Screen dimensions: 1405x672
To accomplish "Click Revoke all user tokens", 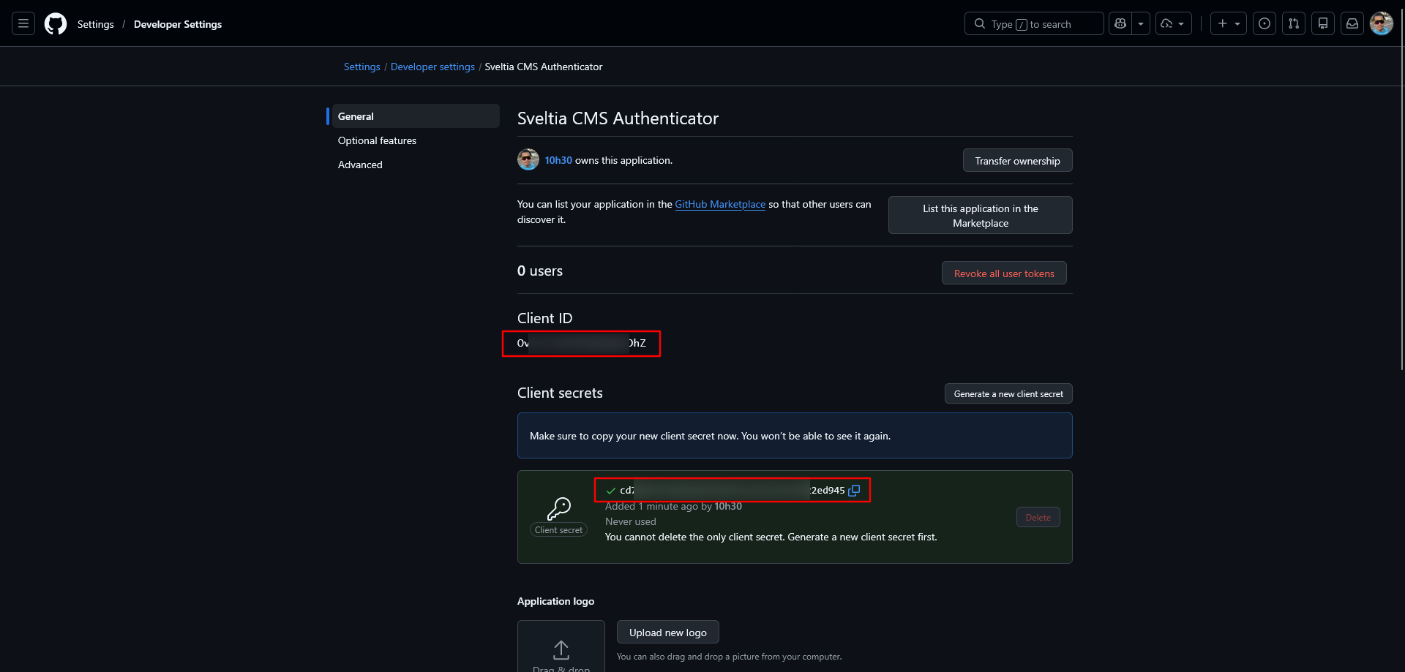I will click(1004, 273).
